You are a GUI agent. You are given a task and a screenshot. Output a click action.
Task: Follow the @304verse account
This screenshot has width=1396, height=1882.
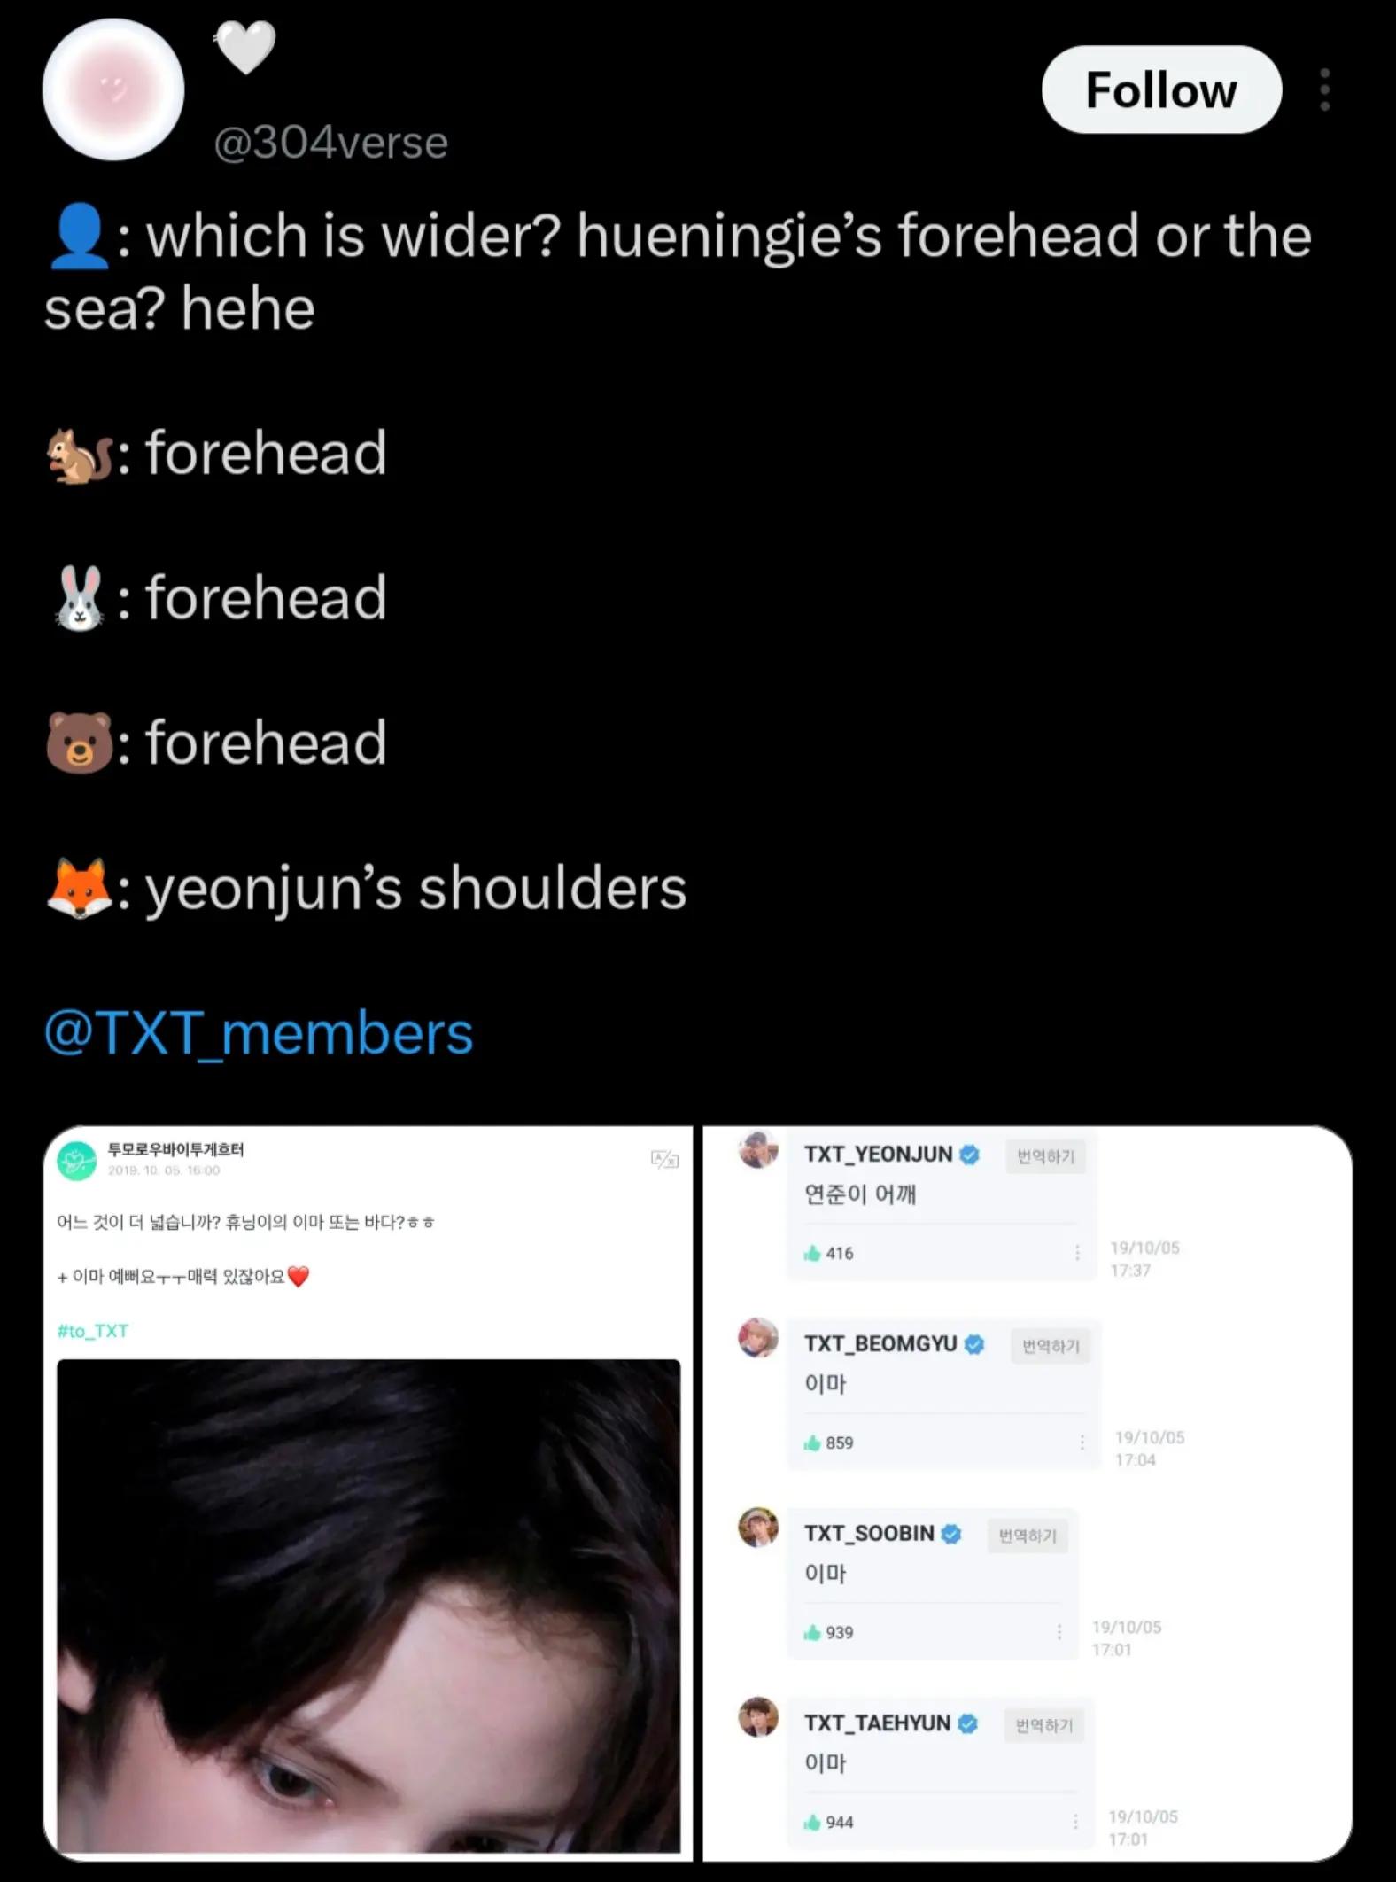(1161, 89)
